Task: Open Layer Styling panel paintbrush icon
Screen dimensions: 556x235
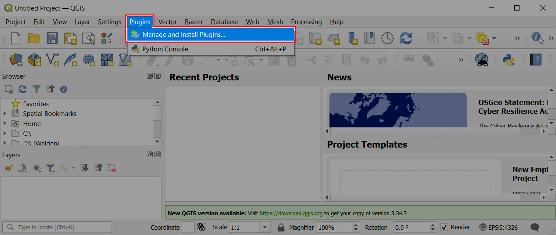Action: (9, 168)
